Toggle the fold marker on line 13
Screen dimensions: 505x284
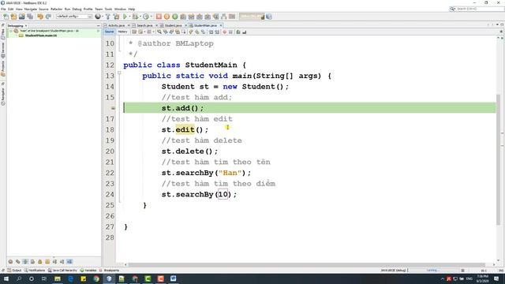point(119,73)
